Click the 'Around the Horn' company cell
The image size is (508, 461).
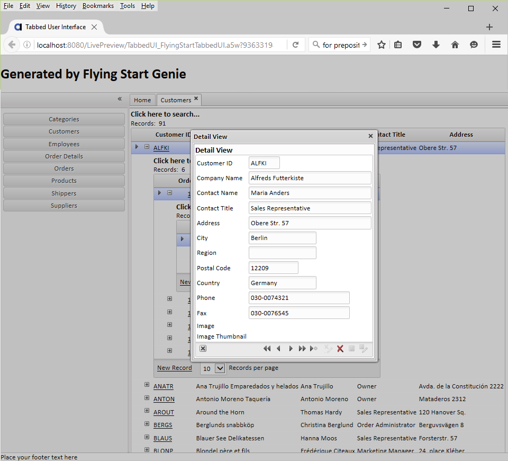pyautogui.click(x=220, y=412)
